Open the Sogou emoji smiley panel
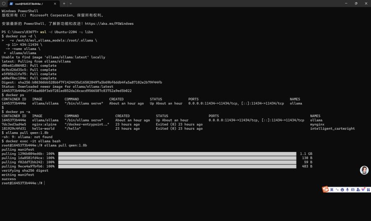Viewport: 371px width, 221px height. [342, 190]
